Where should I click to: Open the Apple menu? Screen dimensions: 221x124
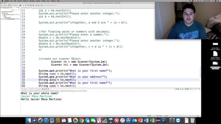[x=2, y=1]
